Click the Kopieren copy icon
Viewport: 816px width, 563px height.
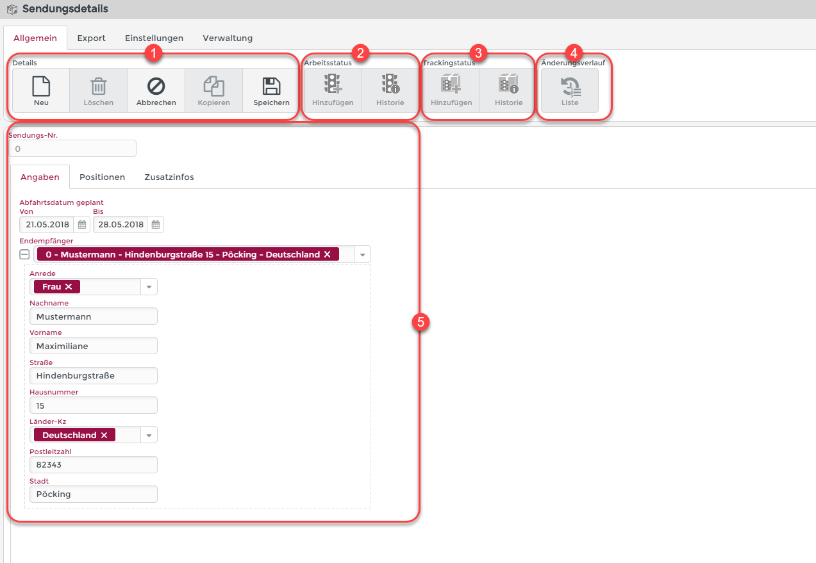pyautogui.click(x=213, y=86)
